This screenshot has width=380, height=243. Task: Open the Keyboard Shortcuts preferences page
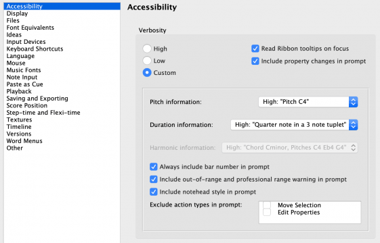[x=35, y=49]
